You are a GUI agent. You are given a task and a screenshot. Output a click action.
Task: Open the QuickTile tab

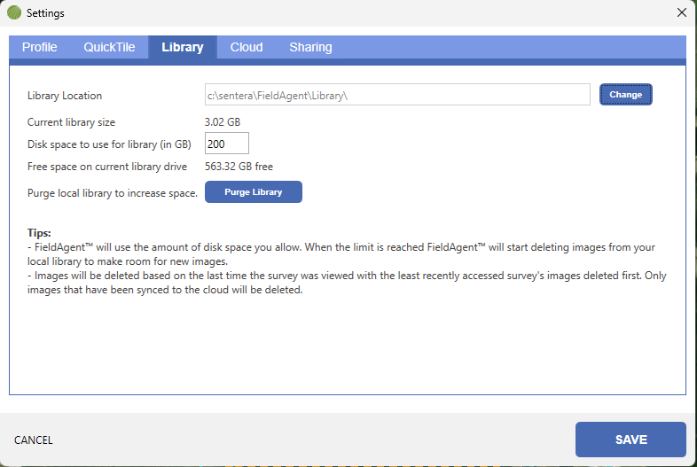pos(109,48)
